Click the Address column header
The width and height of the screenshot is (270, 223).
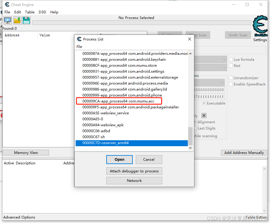point(20,35)
